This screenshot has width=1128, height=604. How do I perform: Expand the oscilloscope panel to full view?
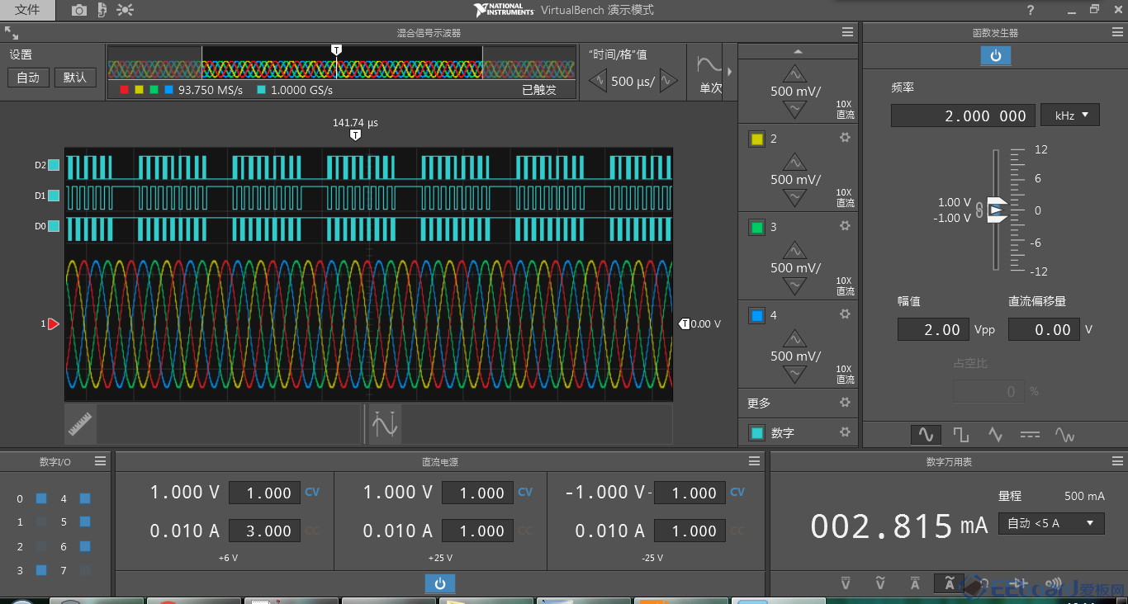click(12, 33)
